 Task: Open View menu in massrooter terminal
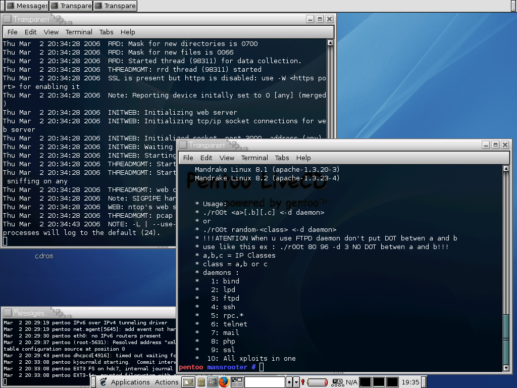(x=227, y=158)
